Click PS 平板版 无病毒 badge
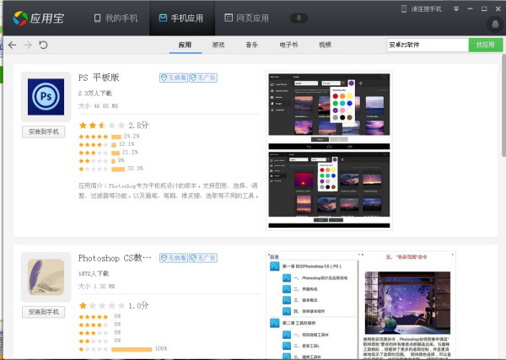This screenshot has width=506, height=360. coord(174,78)
